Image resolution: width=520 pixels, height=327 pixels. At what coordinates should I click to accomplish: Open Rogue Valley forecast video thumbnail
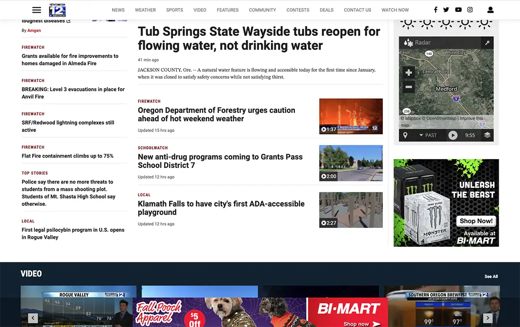tap(78, 306)
